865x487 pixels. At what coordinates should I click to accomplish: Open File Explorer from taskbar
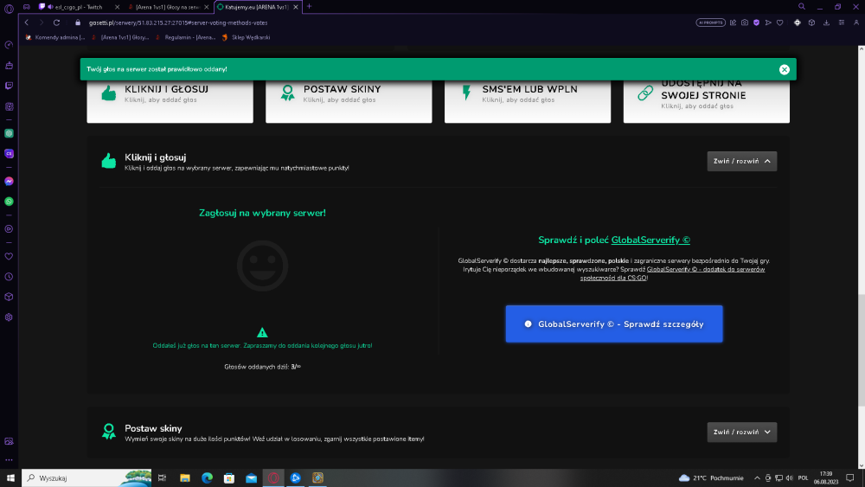[185, 477]
